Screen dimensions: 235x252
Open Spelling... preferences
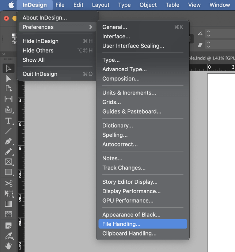[143, 135]
